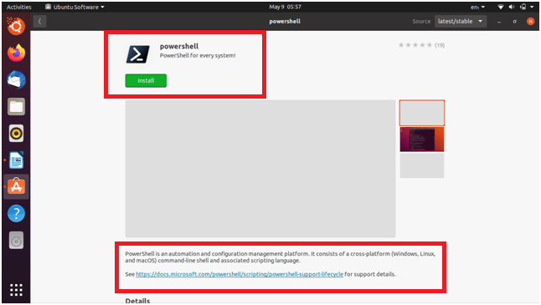
Task: Click the PowerShell app icon
Action: 137,54
